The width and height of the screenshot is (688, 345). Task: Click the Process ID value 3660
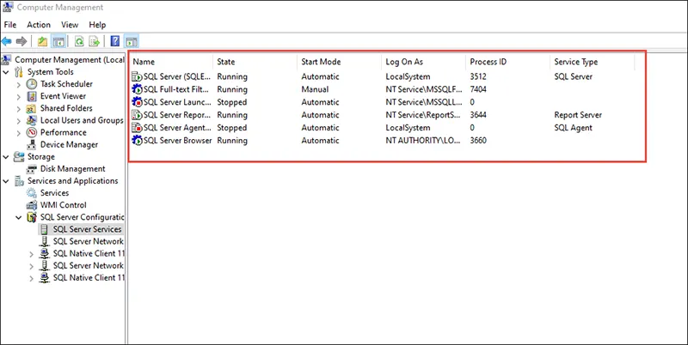tap(478, 141)
